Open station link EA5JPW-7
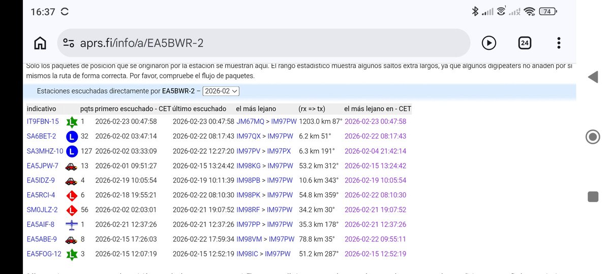The image size is (610, 274). [x=42, y=166]
